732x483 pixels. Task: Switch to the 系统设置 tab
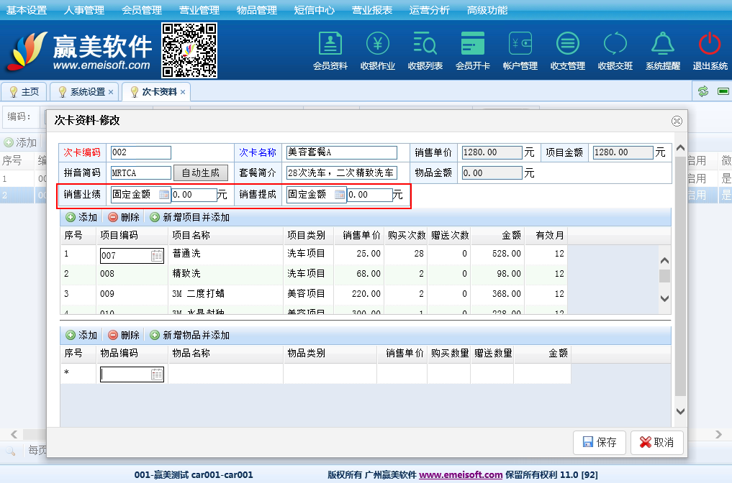(x=87, y=92)
